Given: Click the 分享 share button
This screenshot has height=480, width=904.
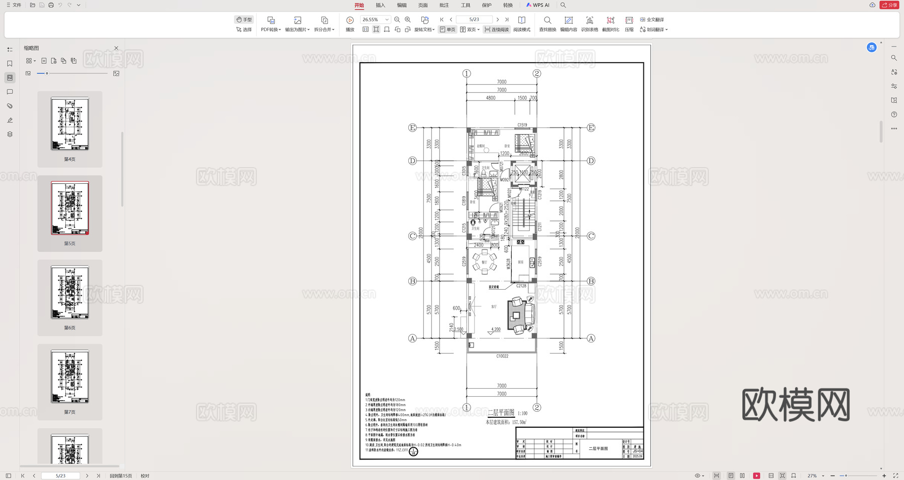Looking at the screenshot, I should coord(889,5).
